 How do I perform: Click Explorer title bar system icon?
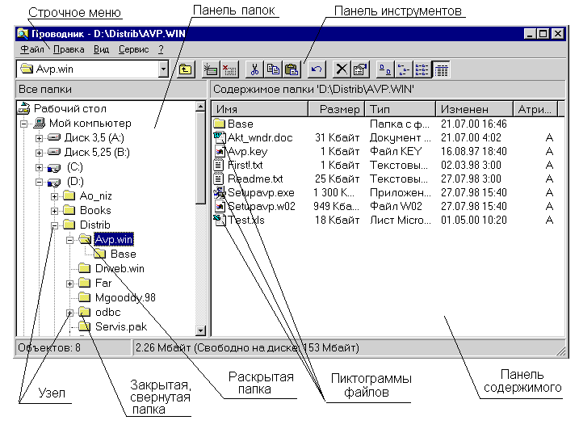click(x=22, y=34)
